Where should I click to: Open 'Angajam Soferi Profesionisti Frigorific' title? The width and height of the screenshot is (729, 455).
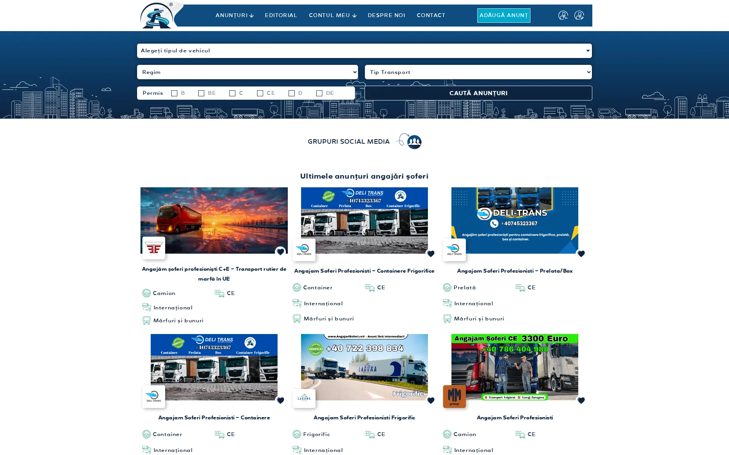pyautogui.click(x=364, y=418)
